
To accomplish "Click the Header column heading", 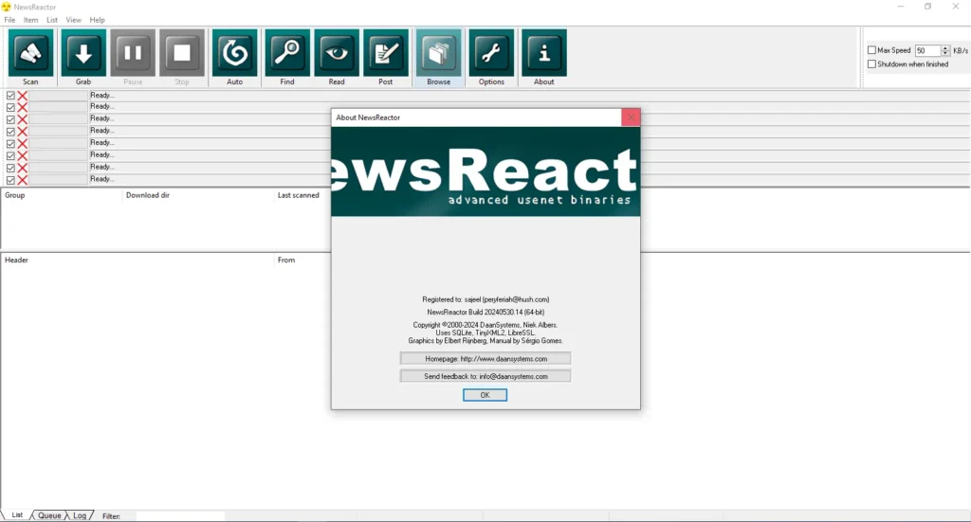I will [137, 260].
